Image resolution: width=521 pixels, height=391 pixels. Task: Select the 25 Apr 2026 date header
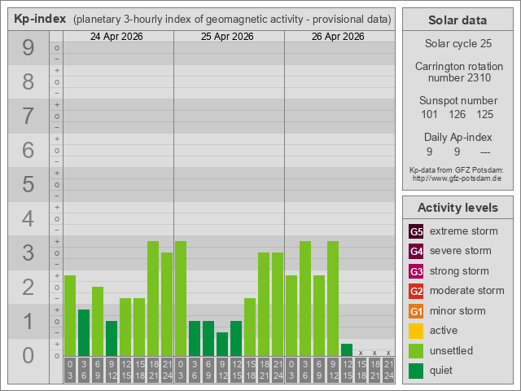click(x=229, y=37)
